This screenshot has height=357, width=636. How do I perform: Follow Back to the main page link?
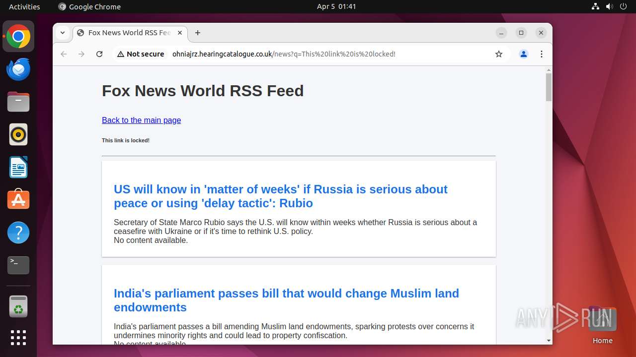pyautogui.click(x=142, y=120)
